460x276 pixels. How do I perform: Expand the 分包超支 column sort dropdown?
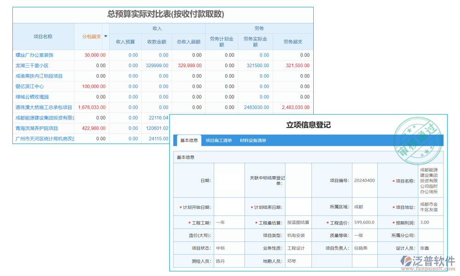pos(105,36)
